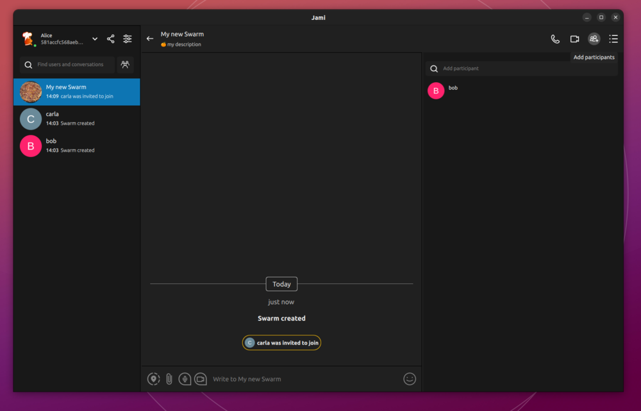
Task: Select the My new Swarm conversation
Action: (77, 92)
